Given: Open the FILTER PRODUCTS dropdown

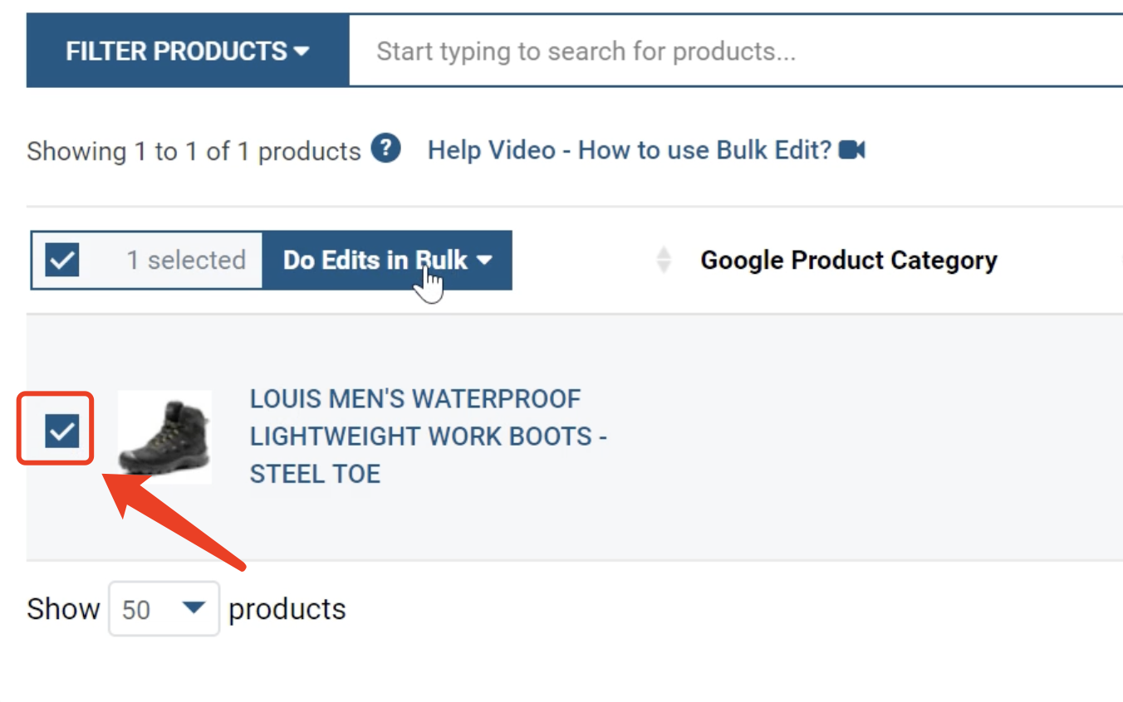Looking at the screenshot, I should point(188,51).
